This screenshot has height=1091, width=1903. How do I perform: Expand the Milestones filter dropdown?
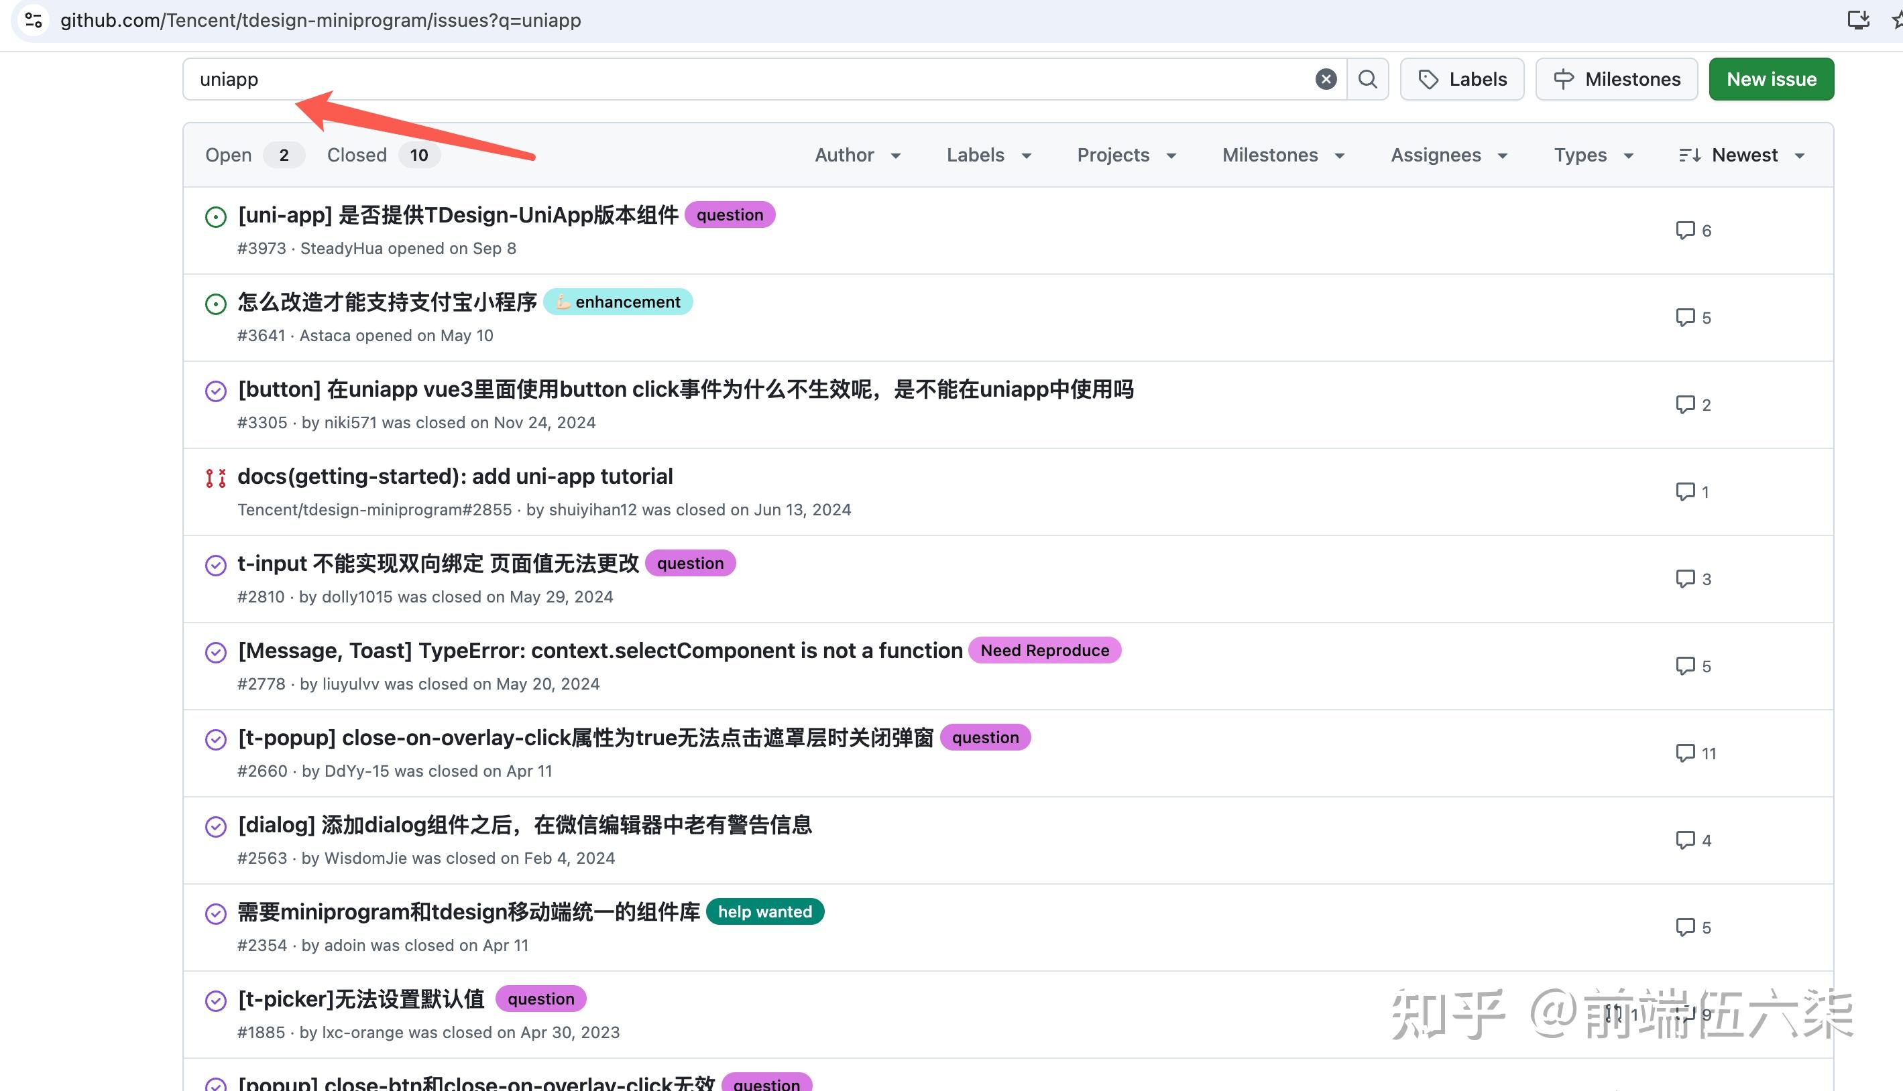point(1283,155)
